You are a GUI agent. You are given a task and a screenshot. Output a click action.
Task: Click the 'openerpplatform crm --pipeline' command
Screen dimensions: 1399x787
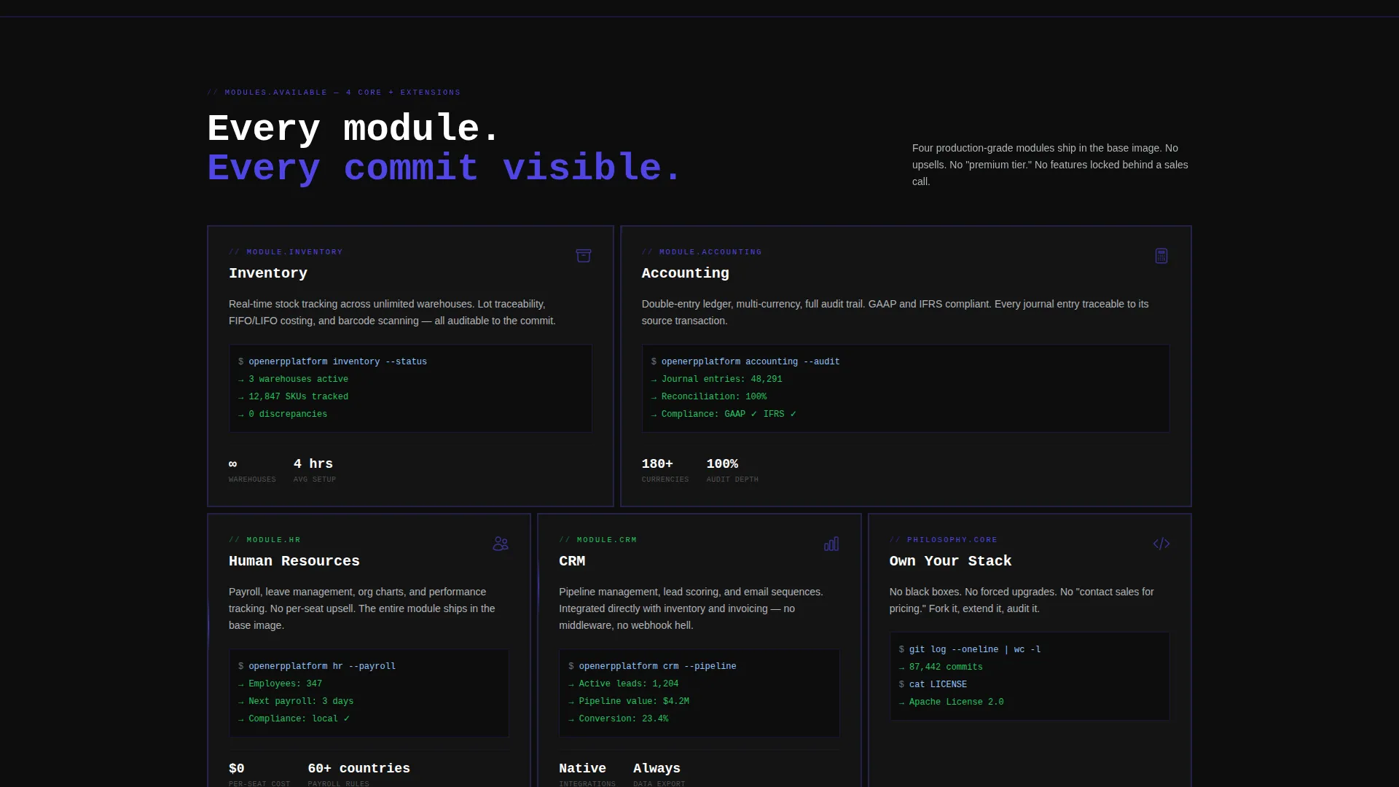coord(657,666)
